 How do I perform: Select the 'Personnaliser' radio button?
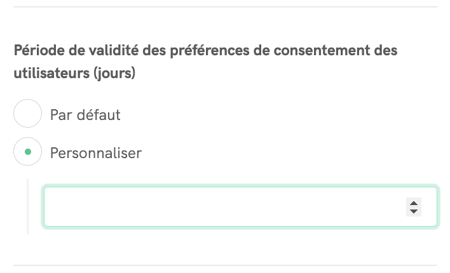27,152
